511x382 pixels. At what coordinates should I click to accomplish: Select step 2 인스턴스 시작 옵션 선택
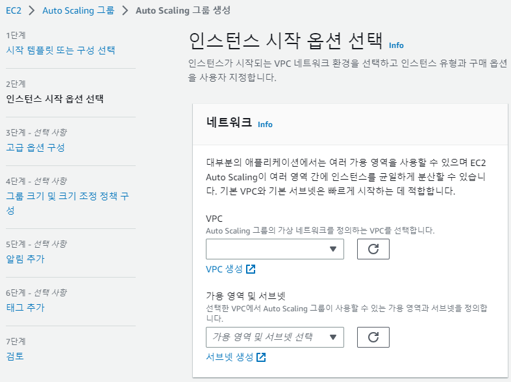(x=55, y=99)
